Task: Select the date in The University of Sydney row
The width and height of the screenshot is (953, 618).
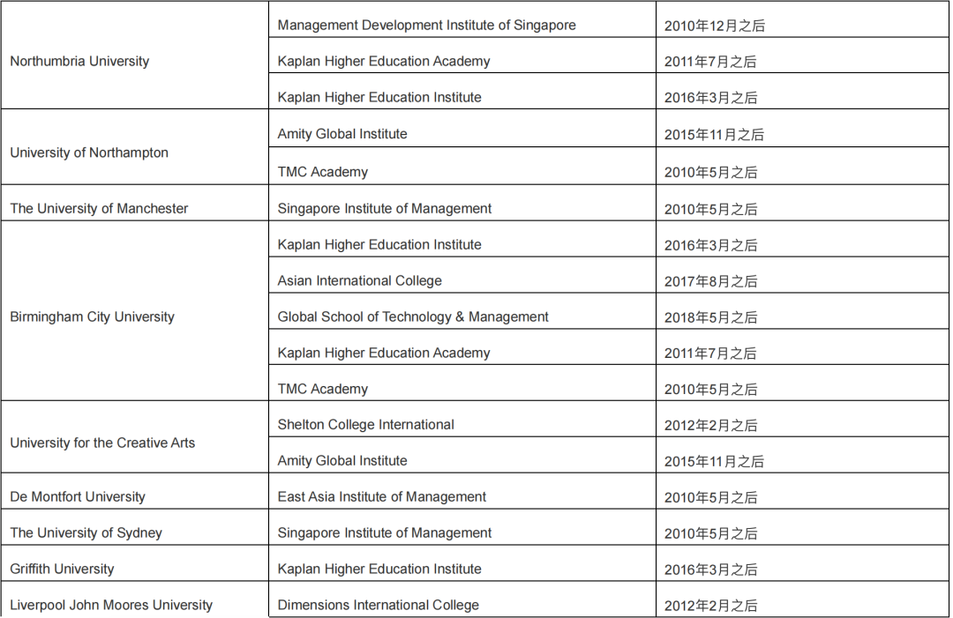Action: pyautogui.click(x=710, y=533)
